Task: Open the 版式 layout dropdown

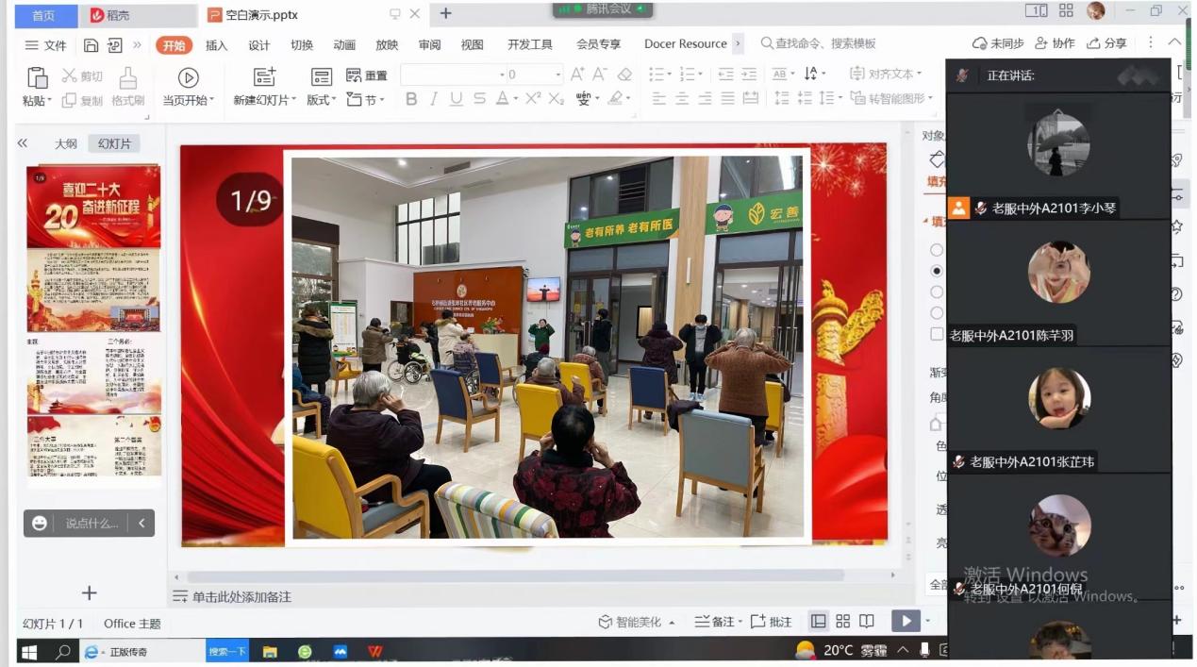Action: pos(322,100)
